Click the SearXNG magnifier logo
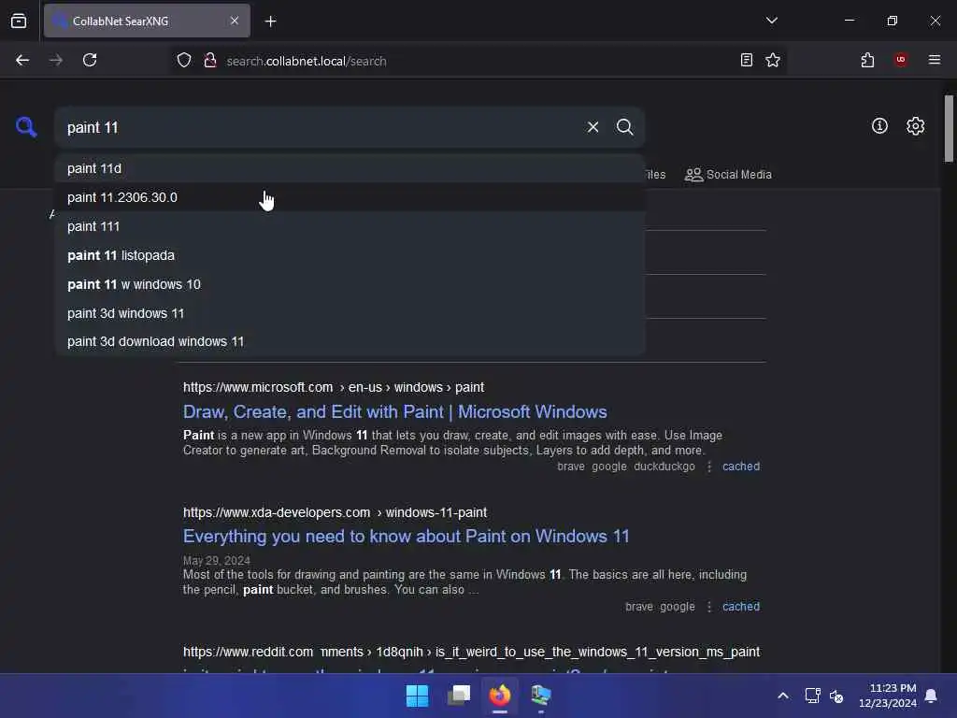The image size is (957, 718). 26,127
